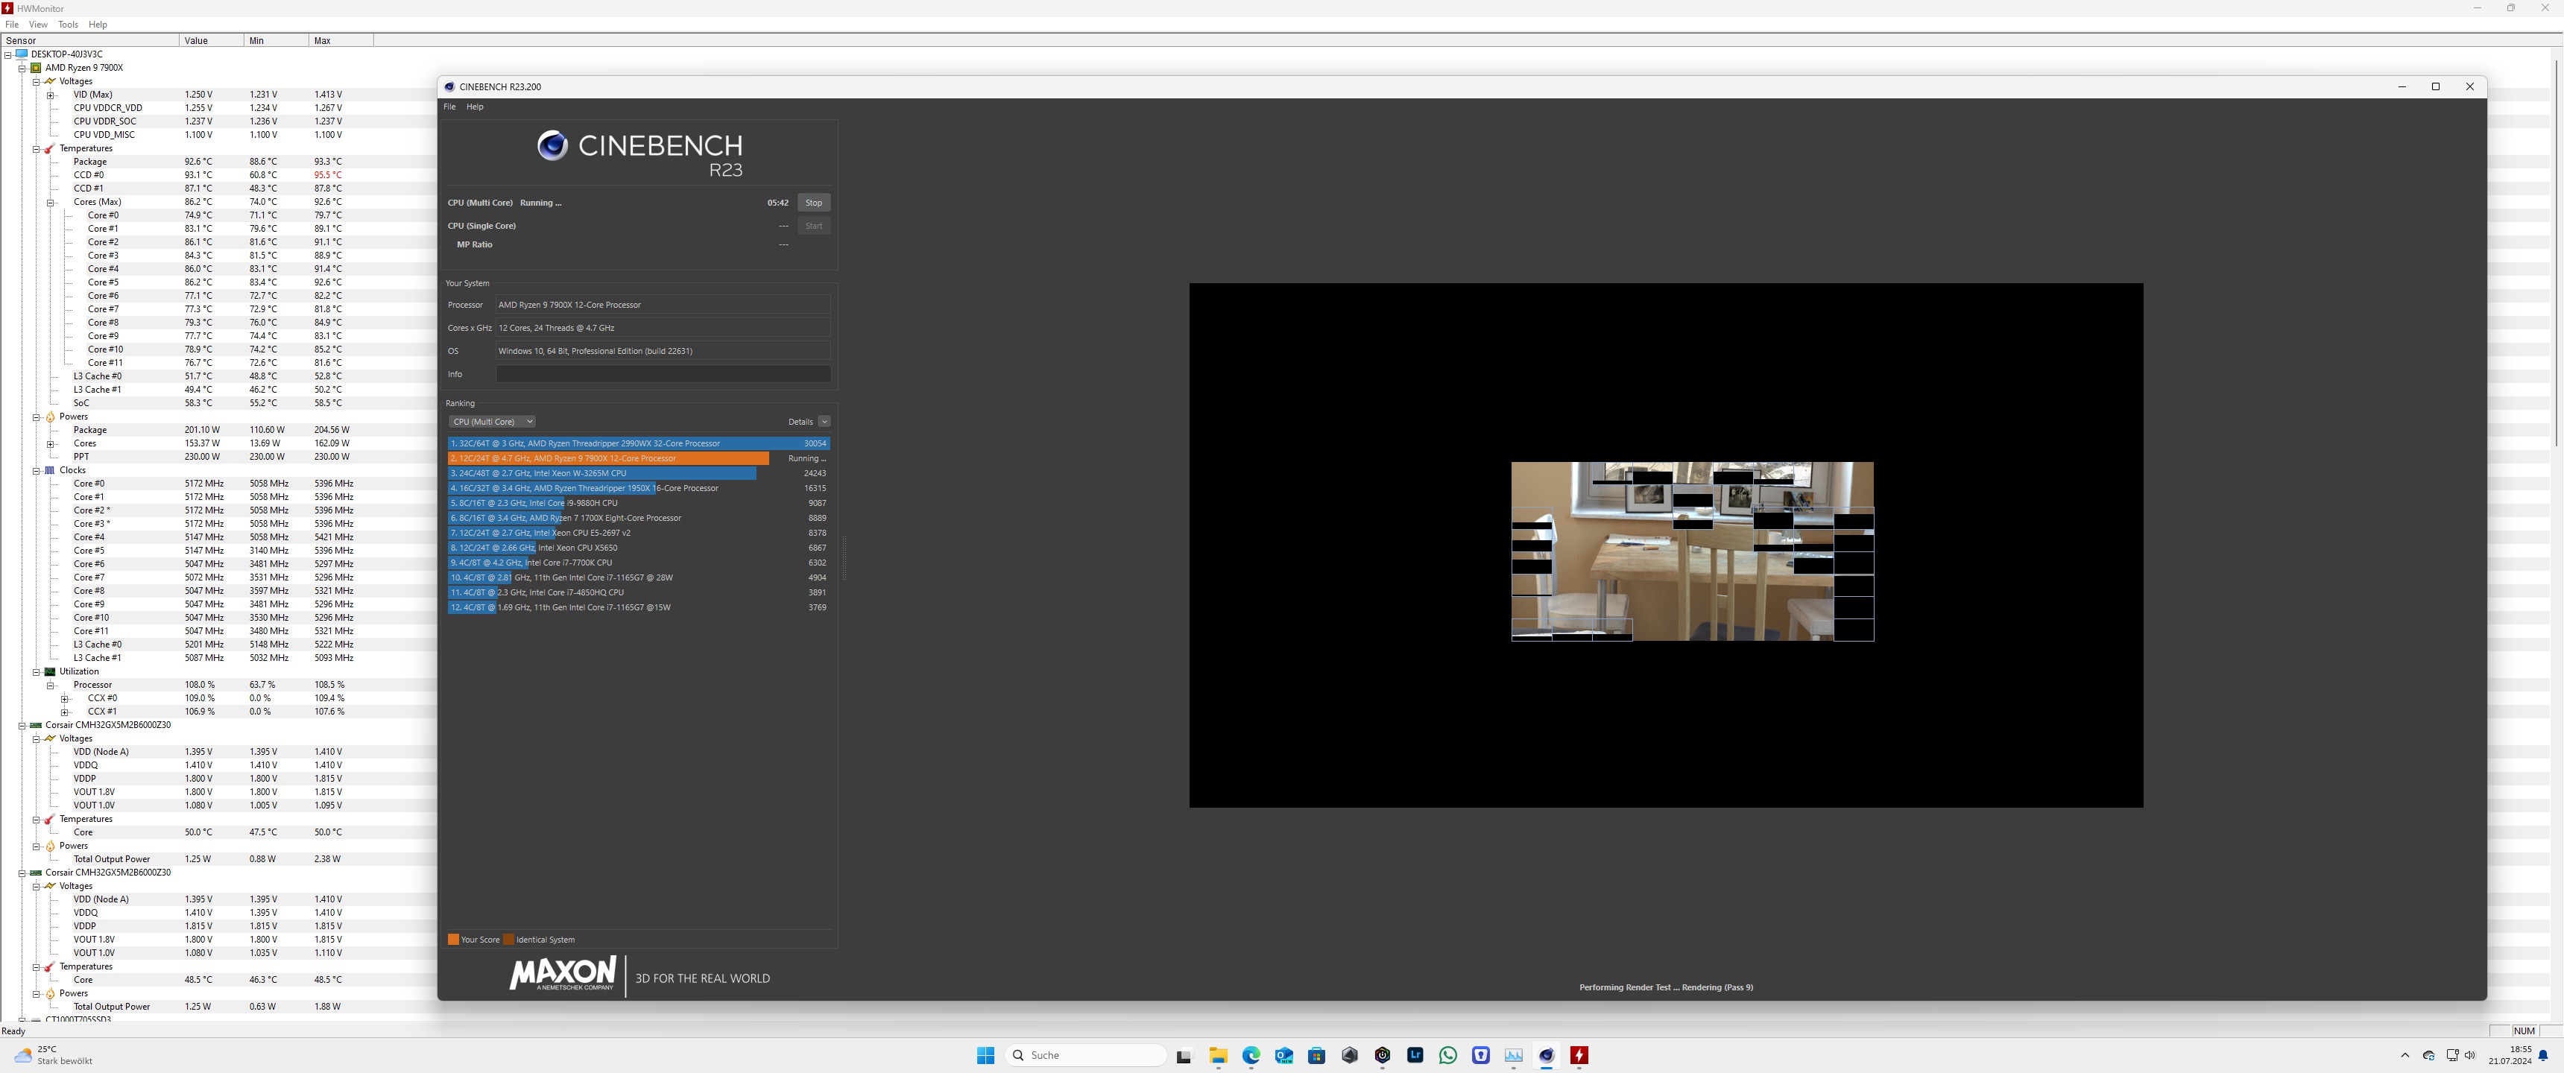Toggle the ranking Details arrow button
The width and height of the screenshot is (2564, 1073).
click(x=824, y=421)
